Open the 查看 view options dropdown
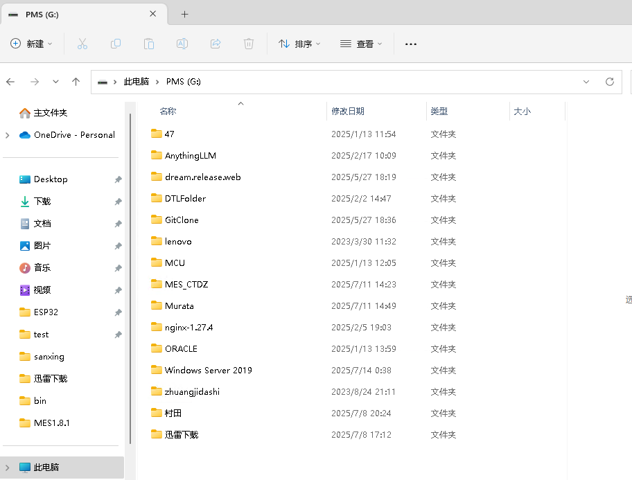 pyautogui.click(x=361, y=44)
